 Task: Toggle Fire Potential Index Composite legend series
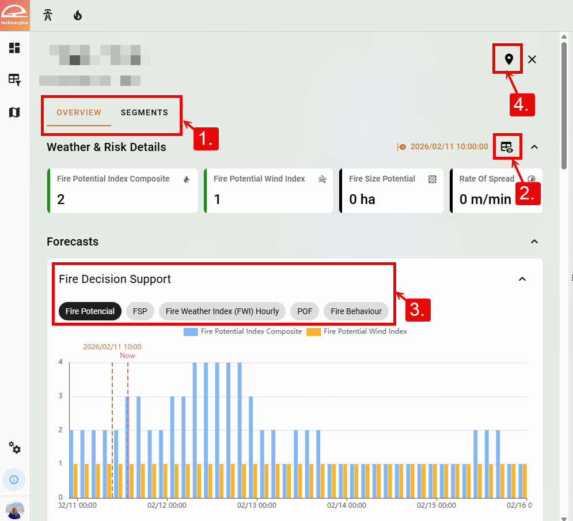pyautogui.click(x=243, y=331)
